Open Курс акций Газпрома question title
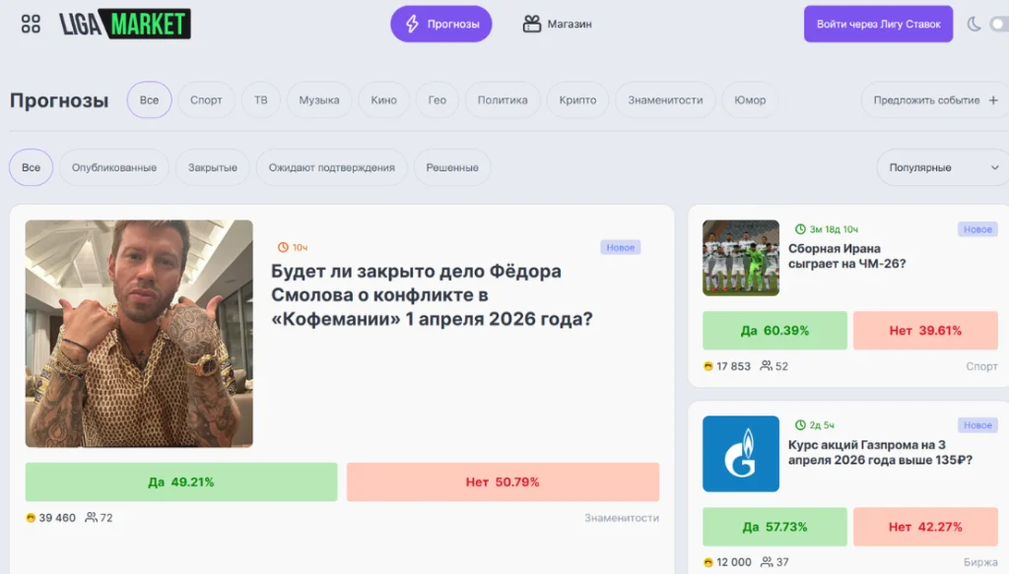 click(x=880, y=453)
